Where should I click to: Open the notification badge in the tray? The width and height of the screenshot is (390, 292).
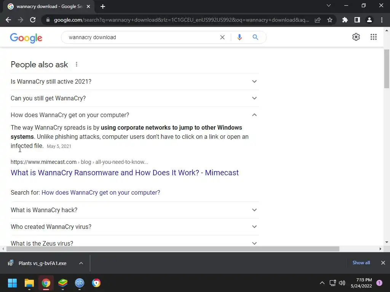(379, 283)
